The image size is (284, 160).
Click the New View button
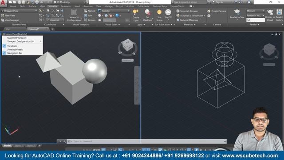click(x=8, y=16)
